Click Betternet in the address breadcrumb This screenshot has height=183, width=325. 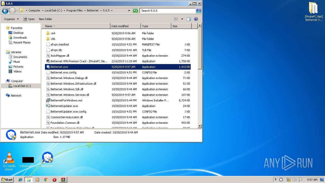(x=93, y=11)
